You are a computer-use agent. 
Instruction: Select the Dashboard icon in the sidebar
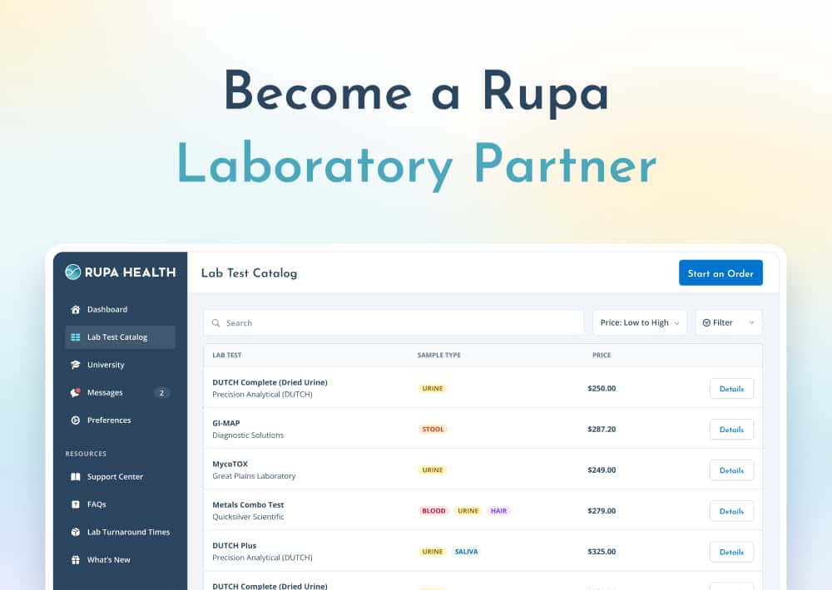point(75,309)
